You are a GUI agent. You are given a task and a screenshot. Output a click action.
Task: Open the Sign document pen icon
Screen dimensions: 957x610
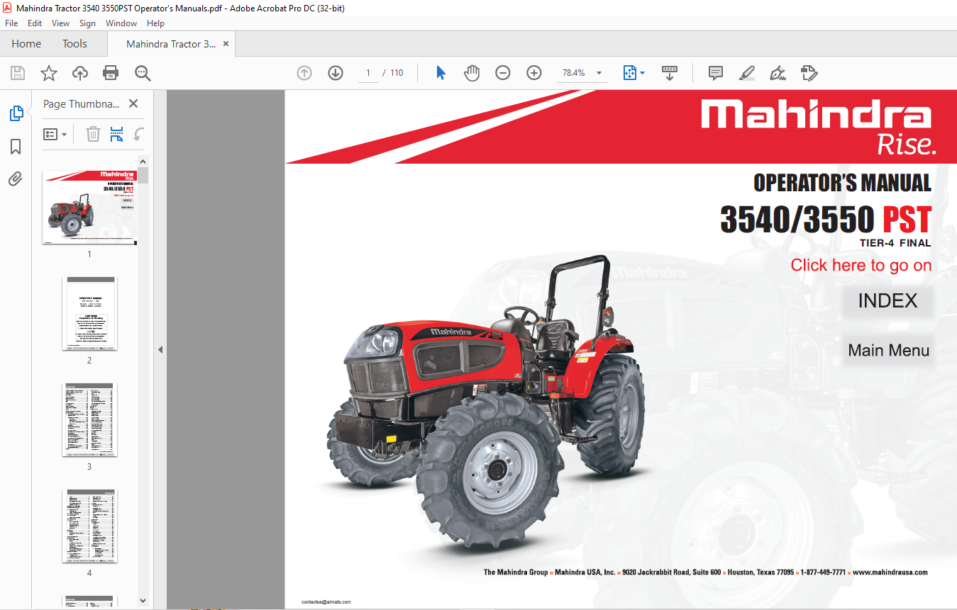click(x=778, y=73)
